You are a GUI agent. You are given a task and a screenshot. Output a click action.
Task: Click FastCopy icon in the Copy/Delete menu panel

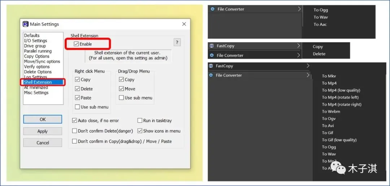coord(212,46)
